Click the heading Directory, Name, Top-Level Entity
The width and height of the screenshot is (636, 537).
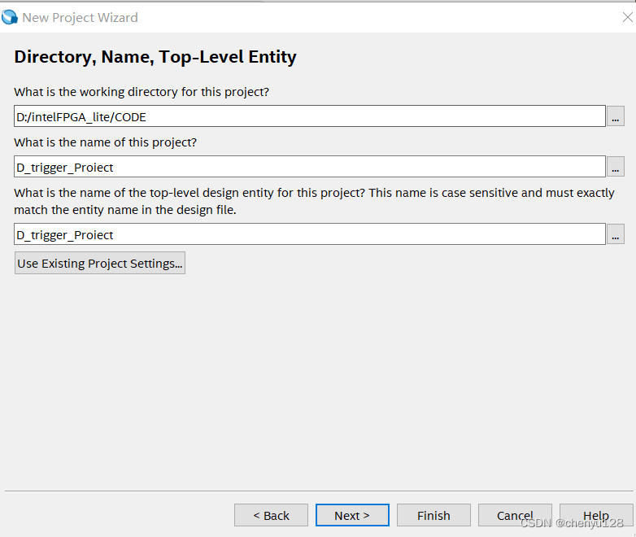[x=155, y=57]
